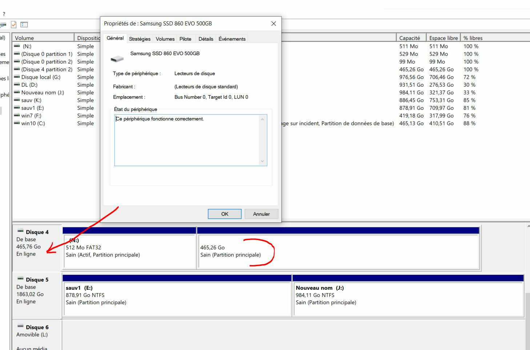Click the list-view toolbar icon next to checkmark
This screenshot has width=530, height=350.
pyautogui.click(x=24, y=25)
